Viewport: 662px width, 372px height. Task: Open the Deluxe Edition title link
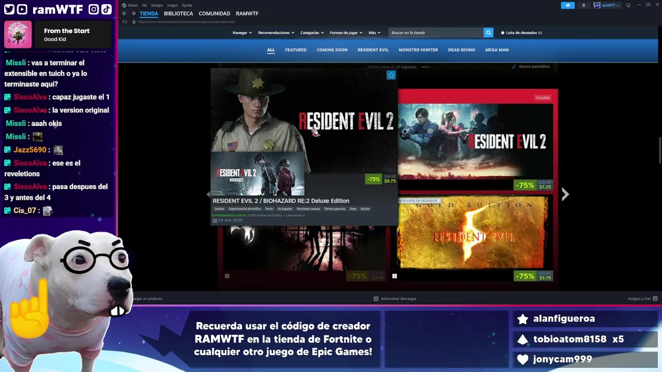pyautogui.click(x=281, y=201)
